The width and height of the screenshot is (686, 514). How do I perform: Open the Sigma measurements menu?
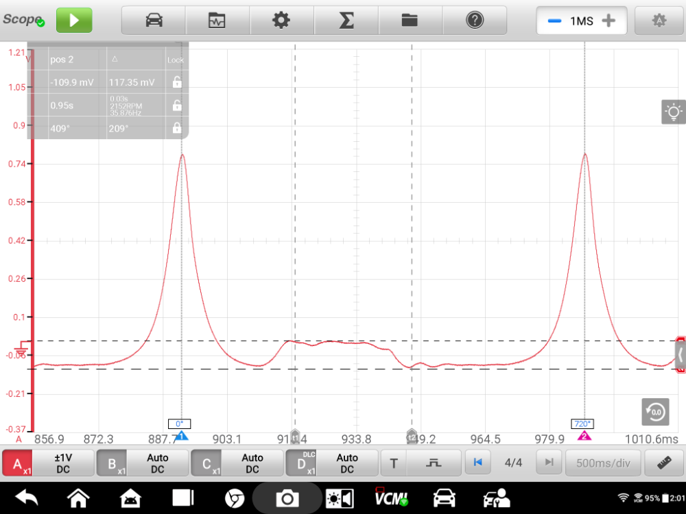click(x=346, y=21)
